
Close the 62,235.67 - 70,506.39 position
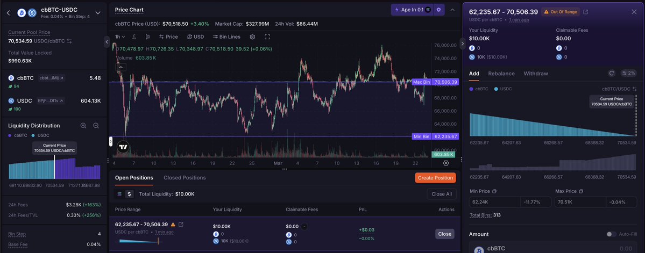(x=445, y=234)
